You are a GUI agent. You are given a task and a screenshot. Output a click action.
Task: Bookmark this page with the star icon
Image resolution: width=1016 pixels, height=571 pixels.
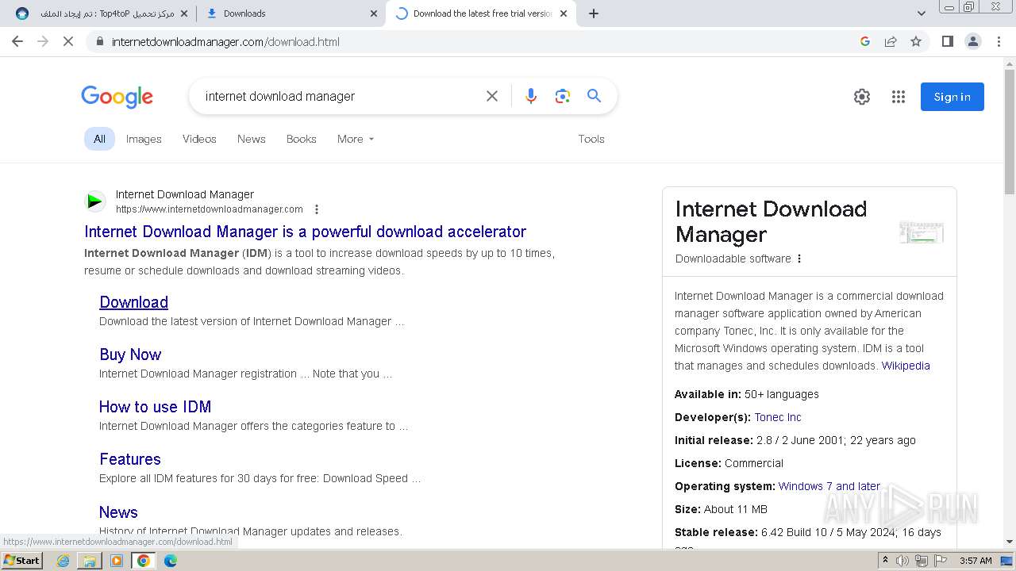point(916,41)
